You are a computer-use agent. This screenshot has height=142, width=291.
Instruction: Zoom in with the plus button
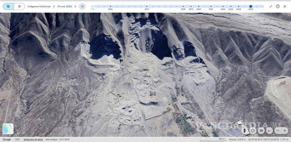[x=285, y=131]
